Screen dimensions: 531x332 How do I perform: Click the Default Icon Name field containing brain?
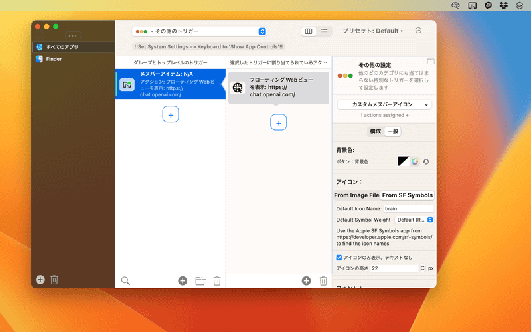click(408, 208)
